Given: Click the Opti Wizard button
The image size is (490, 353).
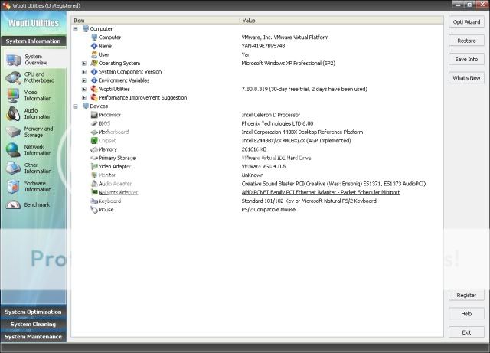Looking at the screenshot, I should point(466,22).
